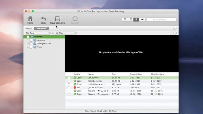
Task: Sort by the Size column header
Action: pos(114,74)
